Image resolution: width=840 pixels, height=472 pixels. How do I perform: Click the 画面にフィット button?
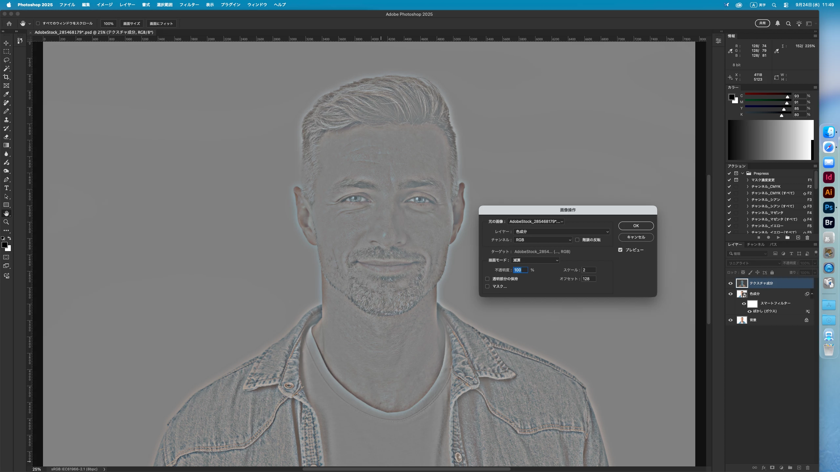click(x=161, y=24)
